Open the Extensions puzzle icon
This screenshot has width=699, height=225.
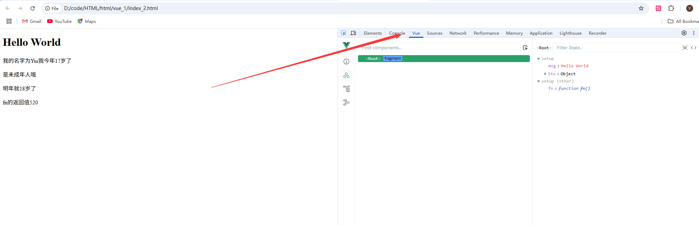(x=671, y=8)
